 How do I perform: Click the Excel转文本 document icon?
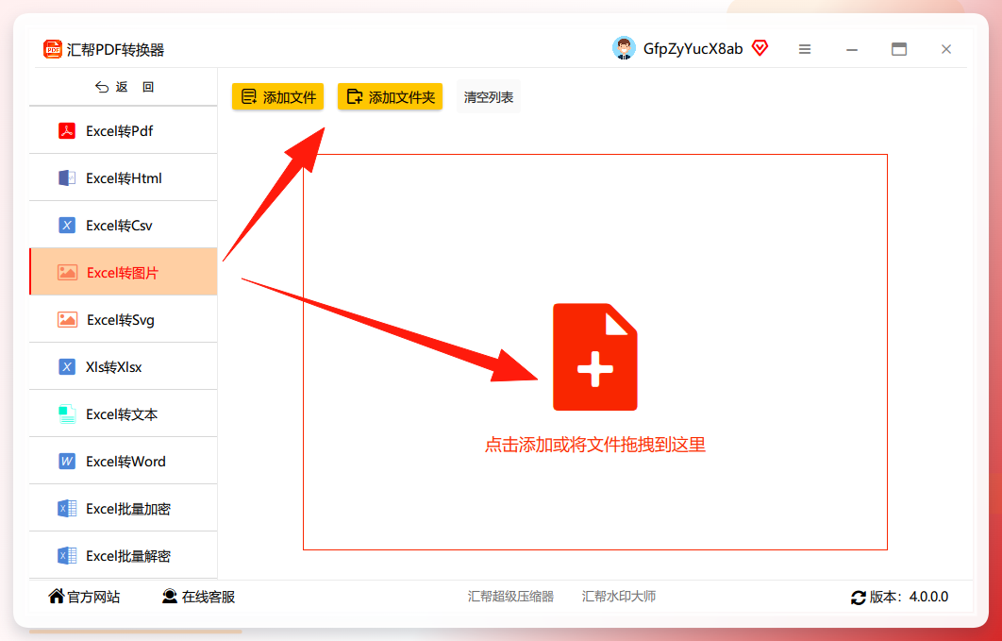tap(67, 414)
